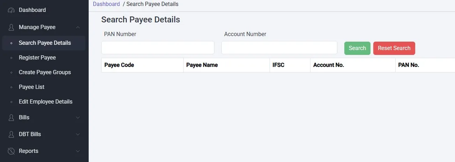Expand the Reports submenu chevron
The height and width of the screenshot is (162, 455).
click(x=78, y=151)
